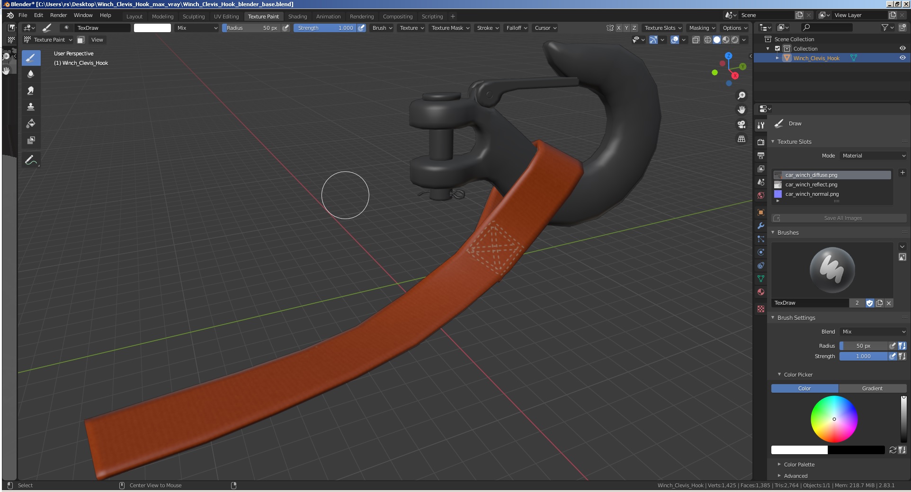This screenshot has width=911, height=492.
Task: Duplicate the TexDraw brush datablock
Action: pyautogui.click(x=879, y=303)
